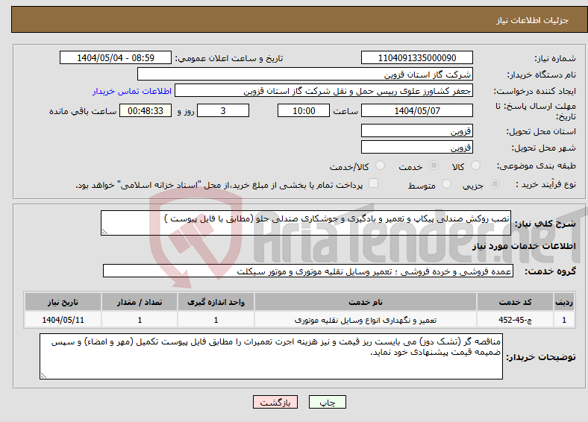The image size is (588, 422).
Task: Click the delivery city field قزوین
Action: tap(417, 147)
